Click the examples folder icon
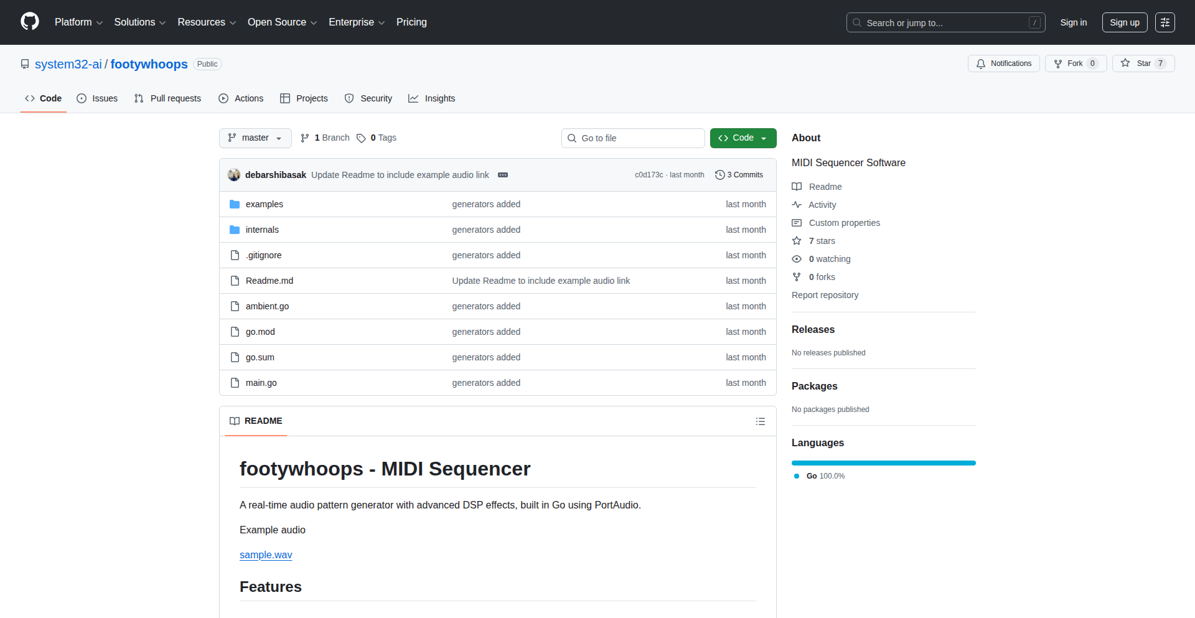 (x=235, y=204)
